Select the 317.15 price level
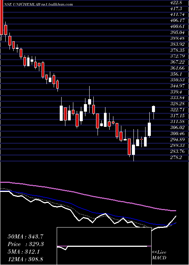The height and width of the screenshot is (265, 189). (x=178, y=115)
